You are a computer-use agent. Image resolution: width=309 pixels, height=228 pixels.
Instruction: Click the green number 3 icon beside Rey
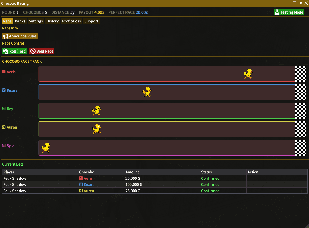pos(4,109)
